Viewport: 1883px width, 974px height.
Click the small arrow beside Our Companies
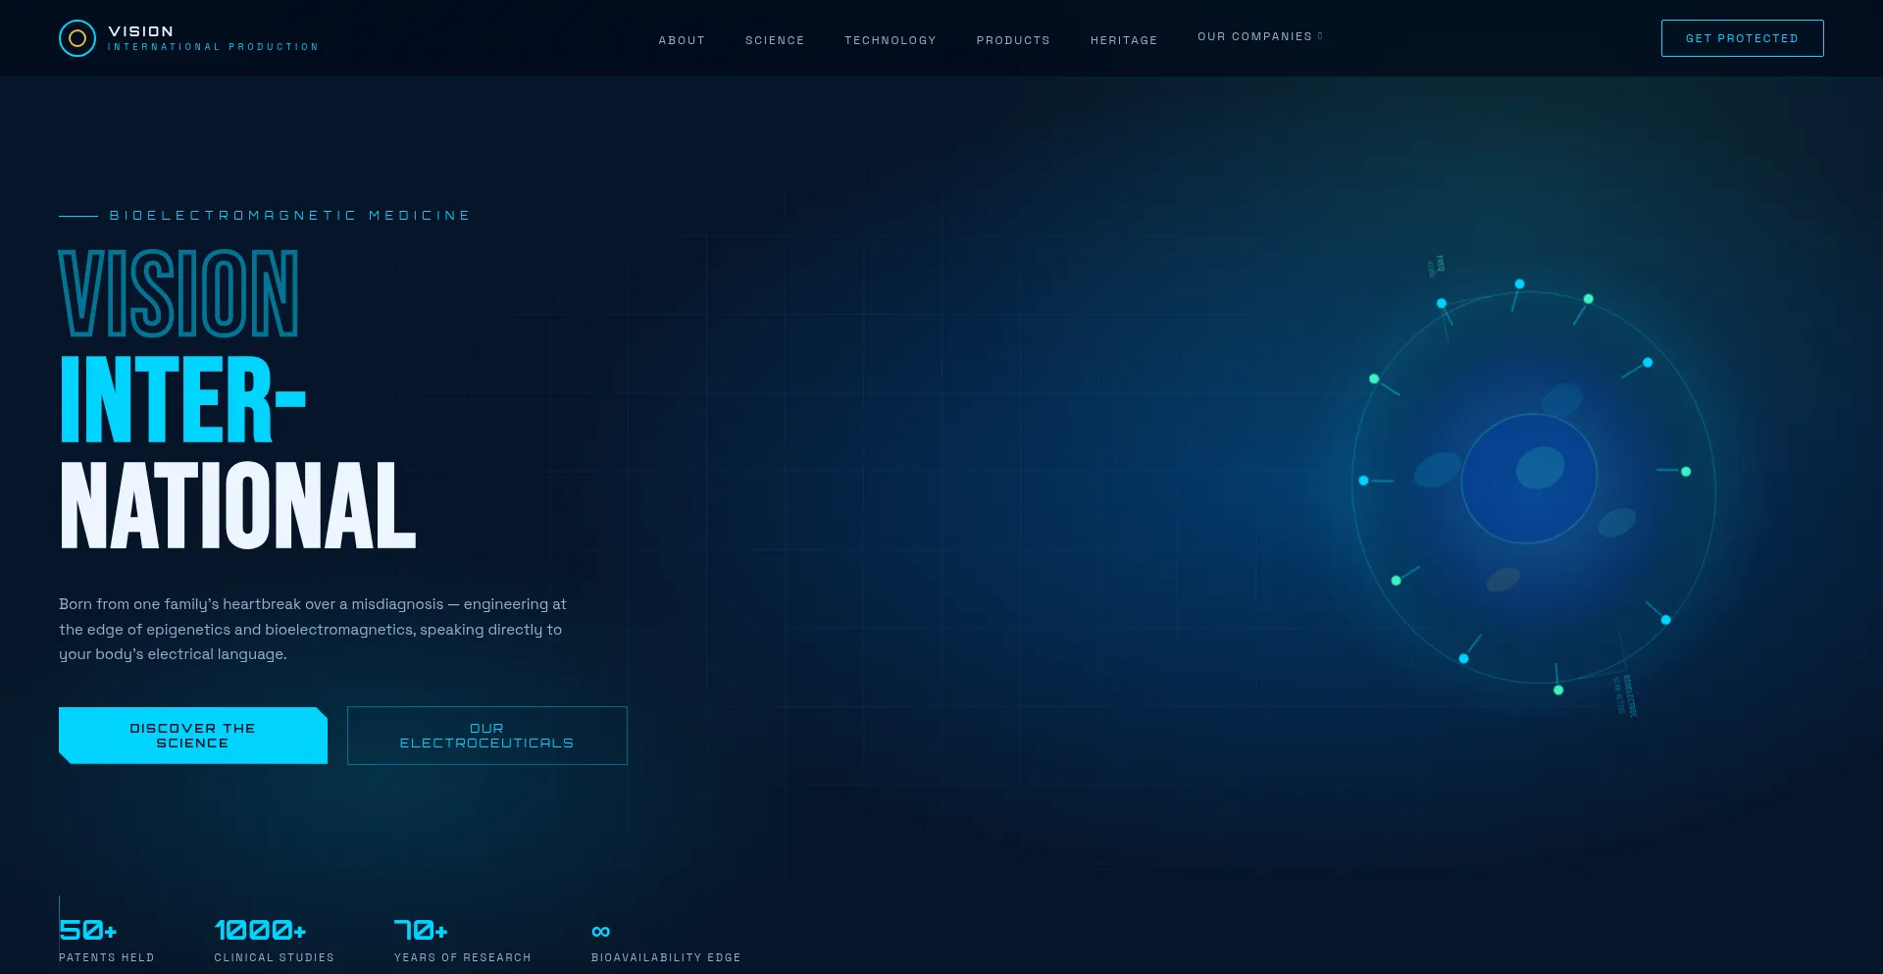[1320, 36]
